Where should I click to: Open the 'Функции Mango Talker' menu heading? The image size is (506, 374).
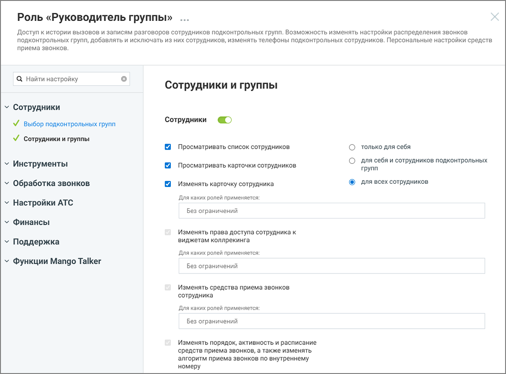coord(57,261)
